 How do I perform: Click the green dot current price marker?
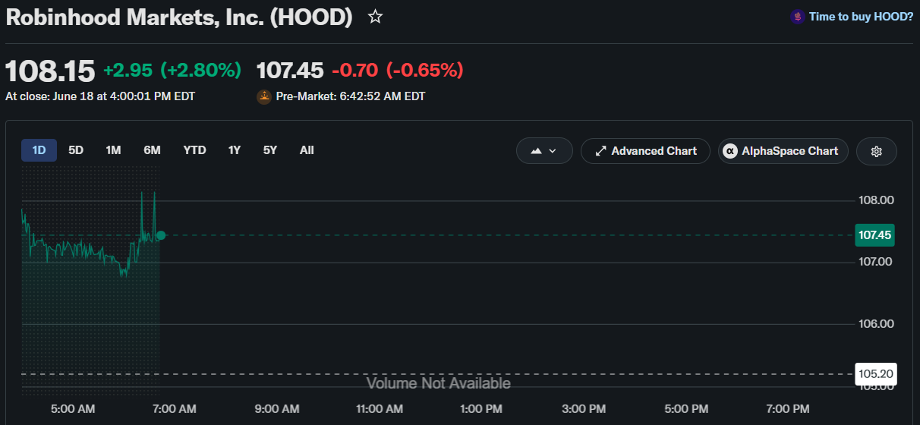tap(161, 235)
